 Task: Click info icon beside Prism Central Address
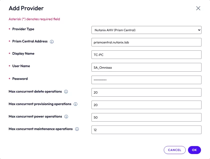(52, 42)
